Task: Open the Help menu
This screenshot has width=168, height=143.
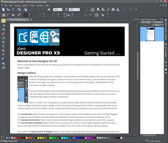Action: (47, 6)
